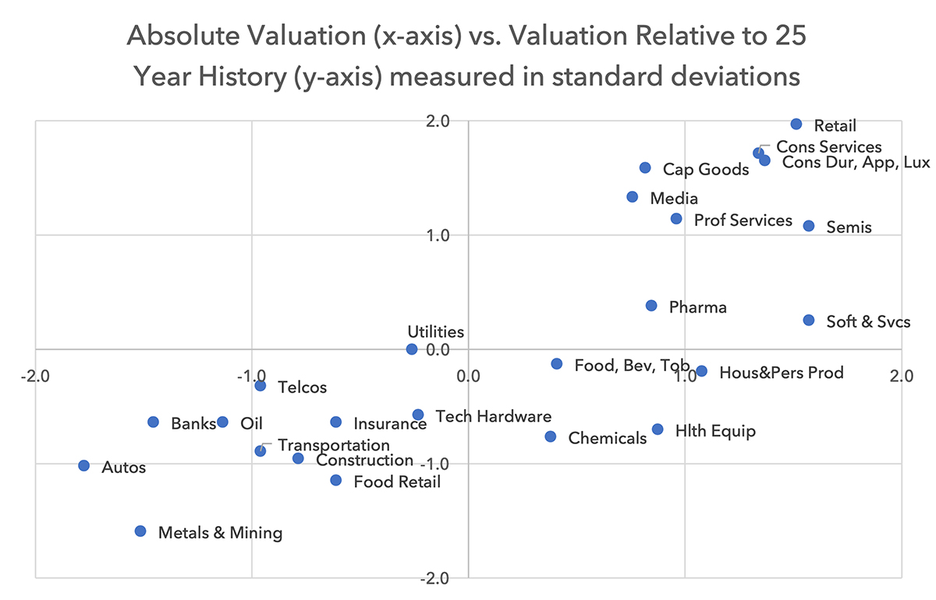The width and height of the screenshot is (936, 600).
Task: Click the Telcos data point
Action: pyautogui.click(x=261, y=386)
